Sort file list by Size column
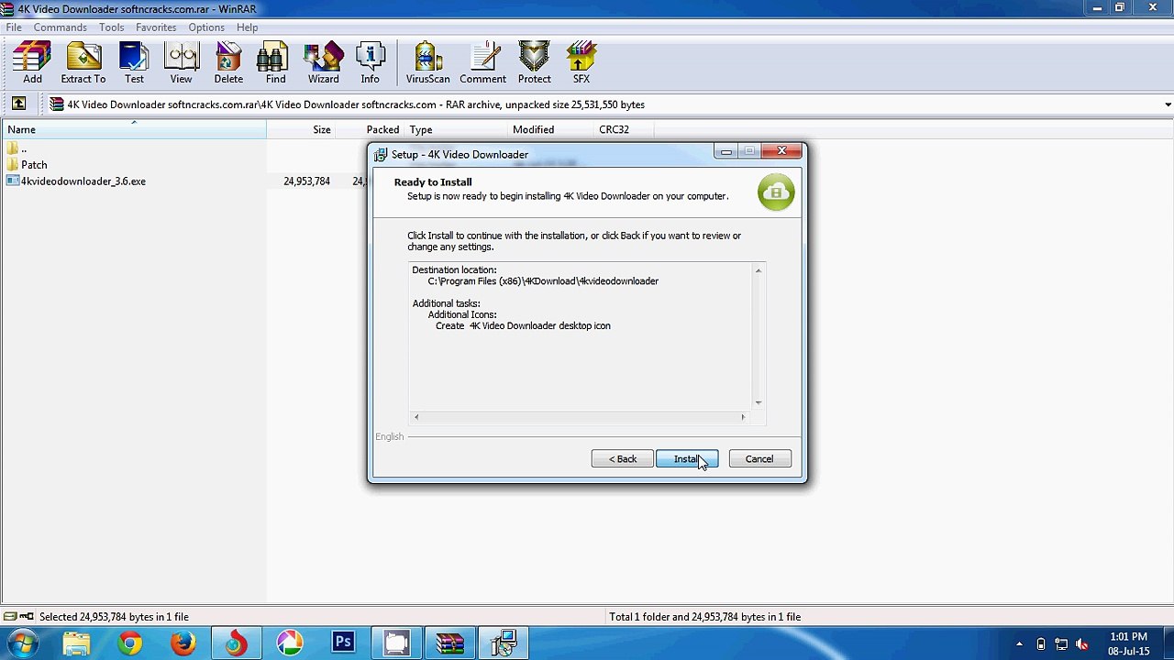This screenshot has width=1174, height=660. point(301,129)
